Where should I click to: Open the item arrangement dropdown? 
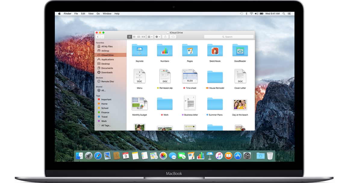150,37
